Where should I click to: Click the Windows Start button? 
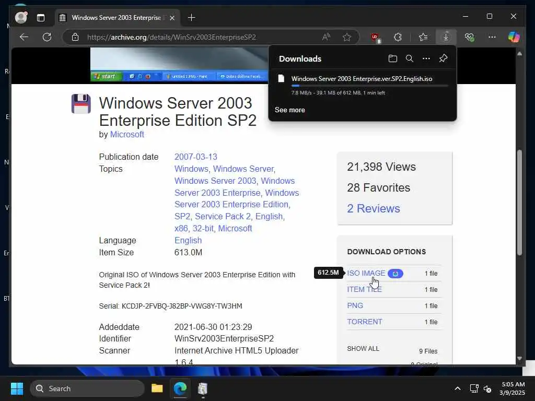(17, 388)
